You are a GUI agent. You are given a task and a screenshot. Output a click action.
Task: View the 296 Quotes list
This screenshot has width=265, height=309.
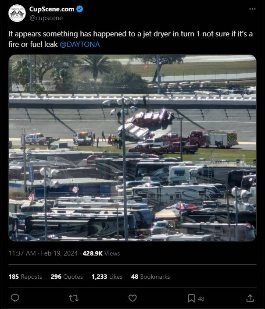coord(67,277)
